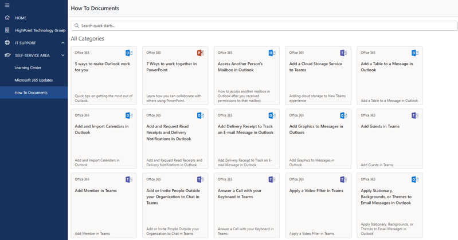Click the 'How To Documents' page title
Viewport: 458px width, 240px height.
click(95, 9)
